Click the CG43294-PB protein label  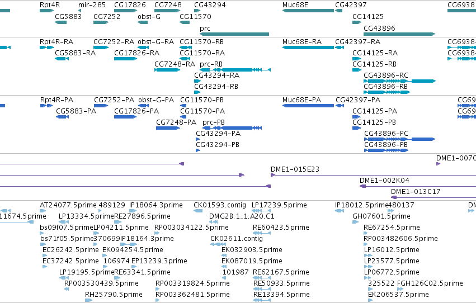pos(218,145)
